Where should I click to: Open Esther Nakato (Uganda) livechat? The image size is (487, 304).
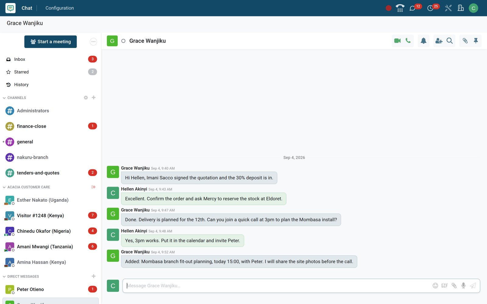51,200
